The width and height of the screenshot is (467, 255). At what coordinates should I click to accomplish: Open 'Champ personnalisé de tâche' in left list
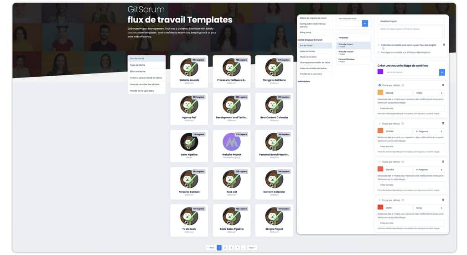(146, 78)
